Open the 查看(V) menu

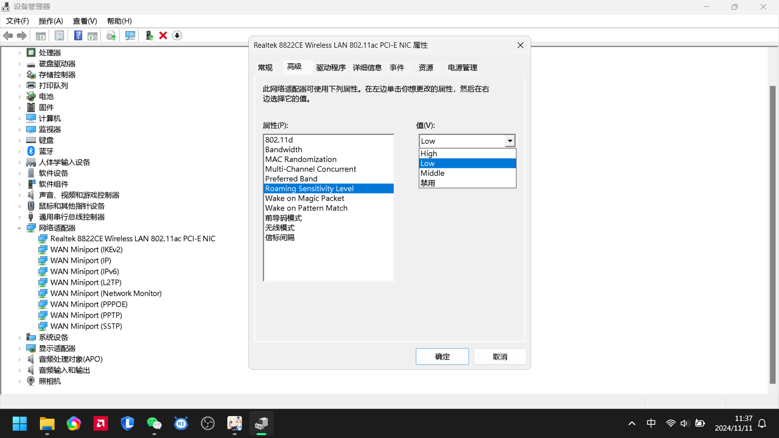85,21
